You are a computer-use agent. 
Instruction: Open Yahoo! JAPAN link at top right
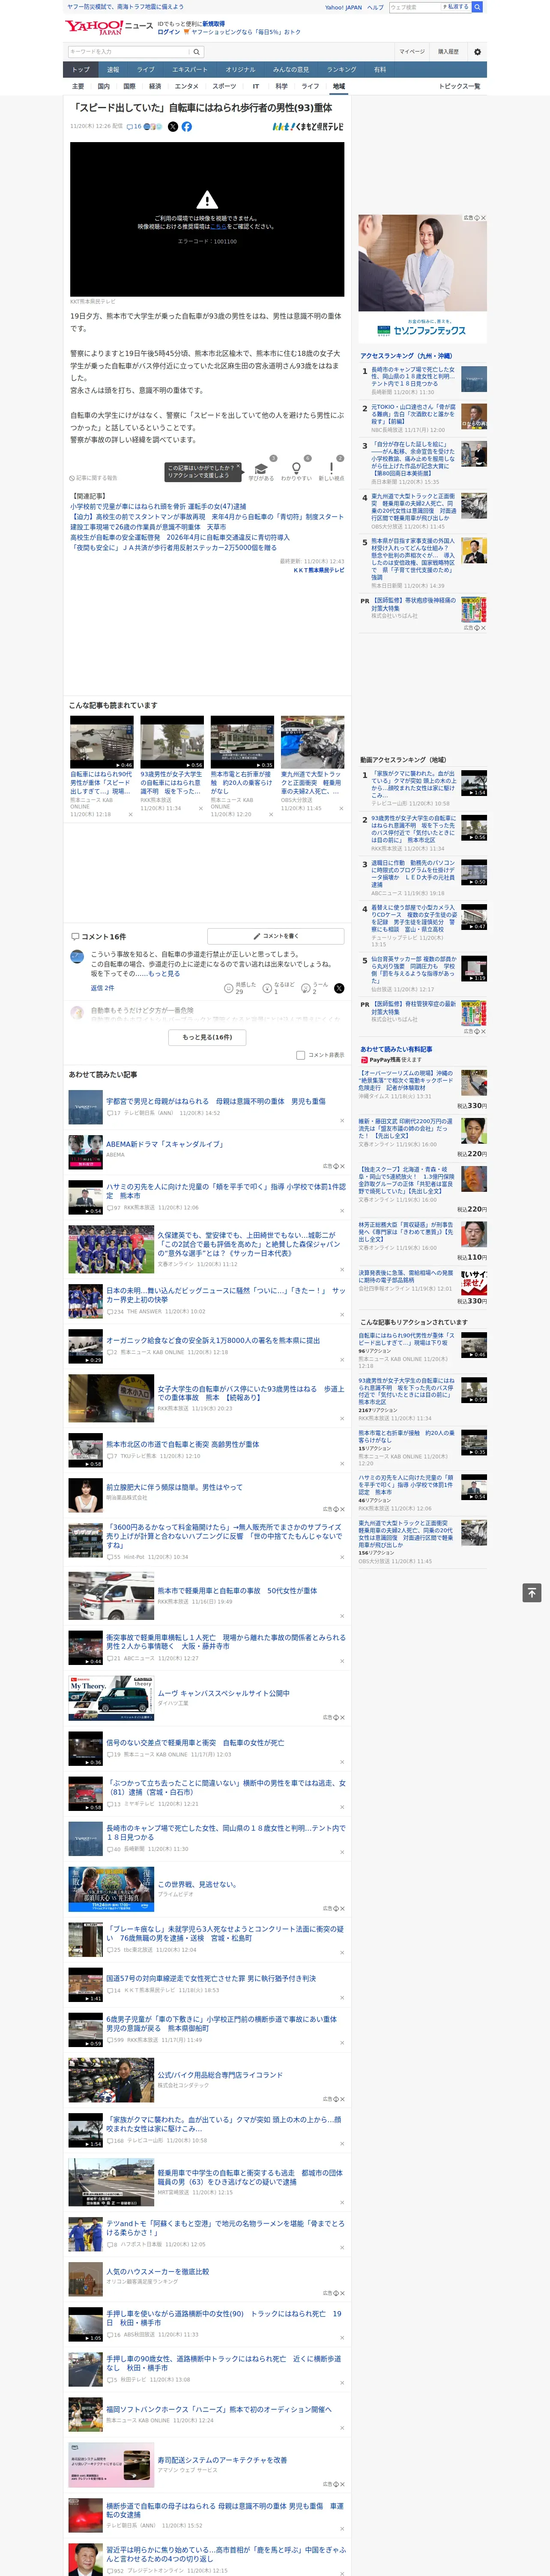(x=344, y=7)
